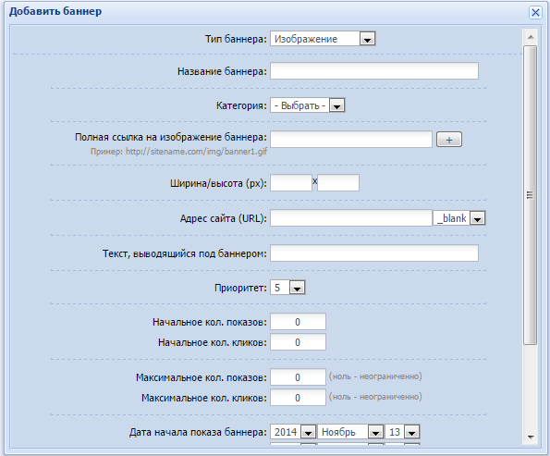This screenshot has height=456, width=550.
Task: Click the Дата начала показа баннера label
Action: pyautogui.click(x=198, y=432)
